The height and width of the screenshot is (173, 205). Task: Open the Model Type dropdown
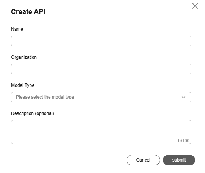pos(101,97)
